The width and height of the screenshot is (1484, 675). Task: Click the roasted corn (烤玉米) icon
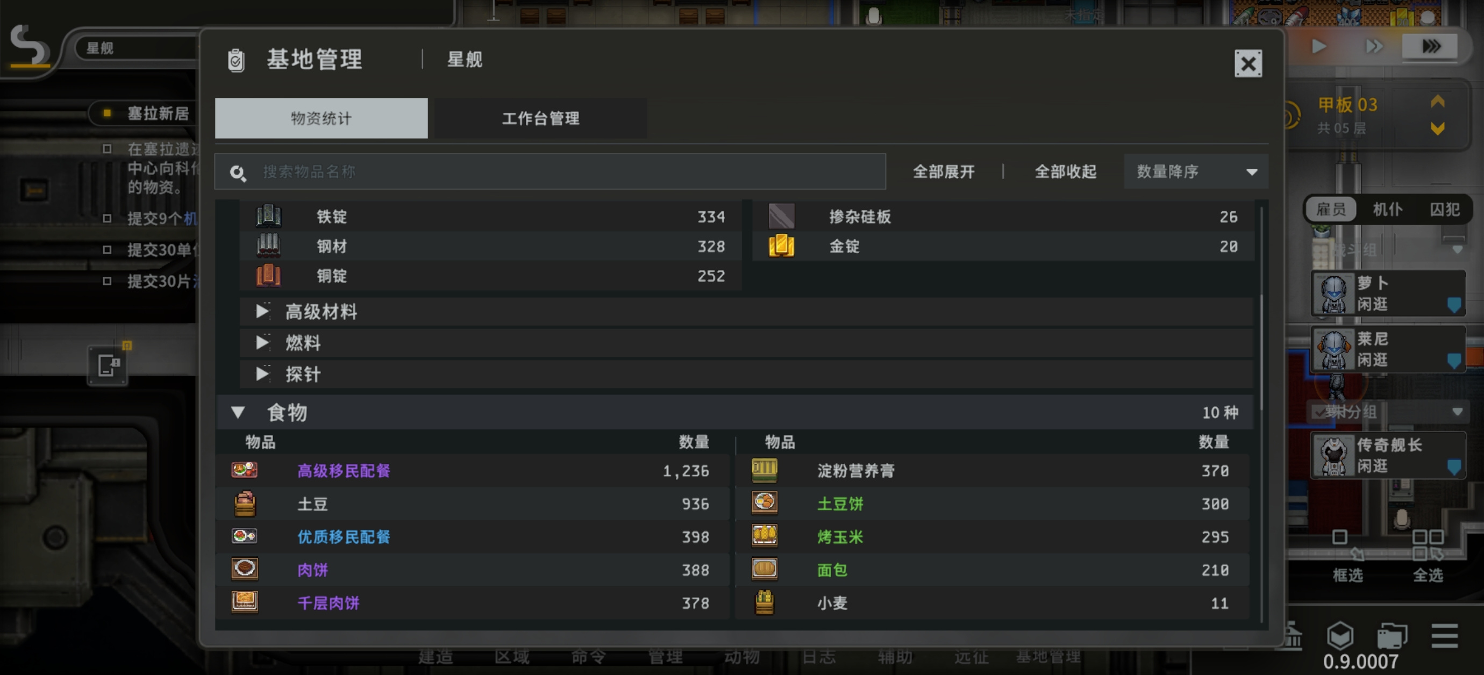[x=765, y=536]
